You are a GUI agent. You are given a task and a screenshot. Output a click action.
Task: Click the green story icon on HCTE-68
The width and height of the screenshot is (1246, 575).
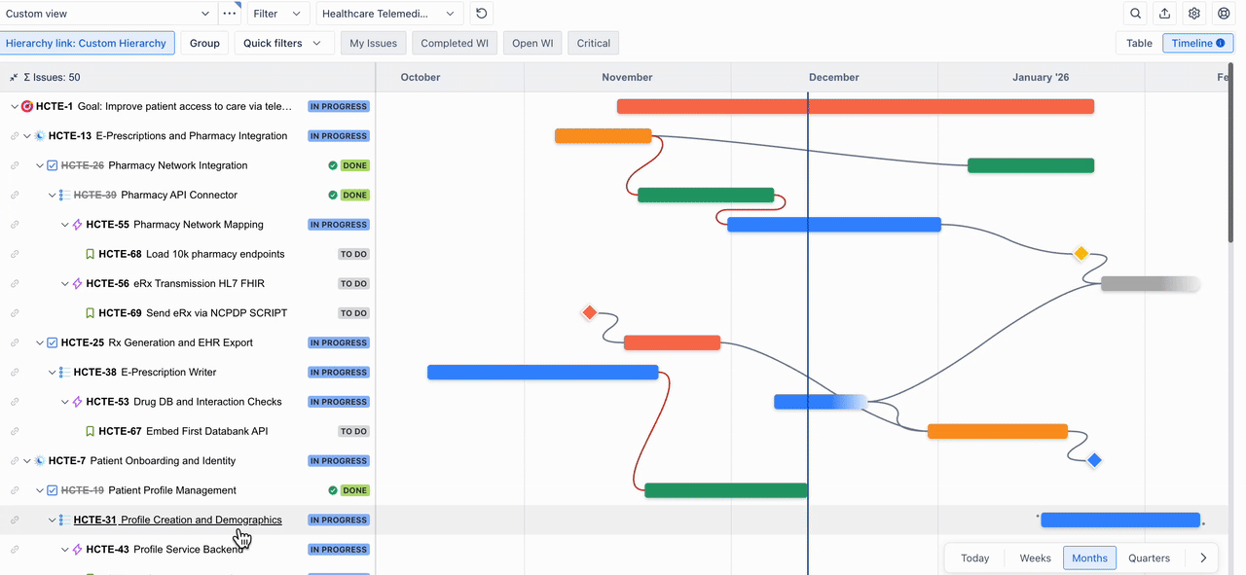pos(90,254)
